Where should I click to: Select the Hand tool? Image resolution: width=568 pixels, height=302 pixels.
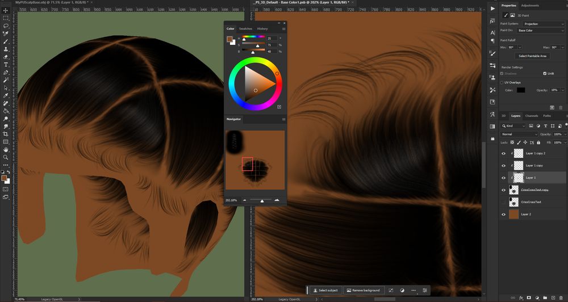(6, 149)
